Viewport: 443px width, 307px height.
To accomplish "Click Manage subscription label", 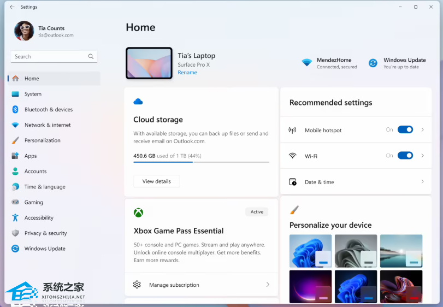I will [x=174, y=285].
